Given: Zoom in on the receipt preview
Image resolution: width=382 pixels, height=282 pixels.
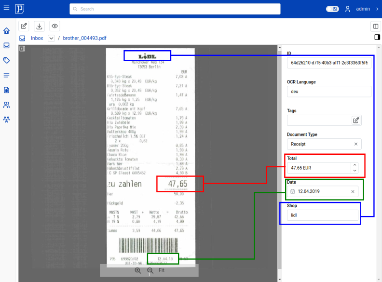Looking at the screenshot, I should 138,271.
